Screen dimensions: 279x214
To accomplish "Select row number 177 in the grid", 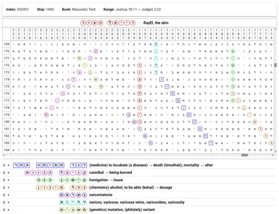I will point(6,100).
